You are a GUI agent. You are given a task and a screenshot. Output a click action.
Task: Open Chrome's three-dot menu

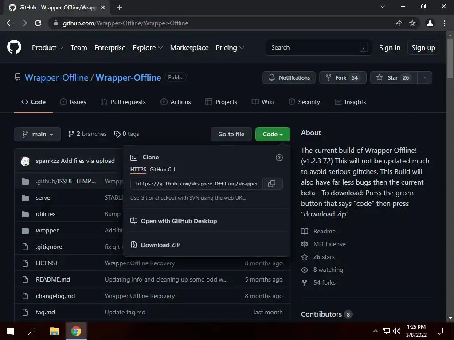point(444,23)
